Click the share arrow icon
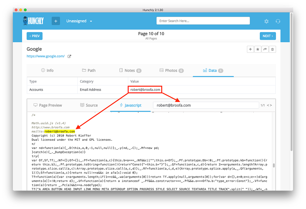 pos(265,49)
